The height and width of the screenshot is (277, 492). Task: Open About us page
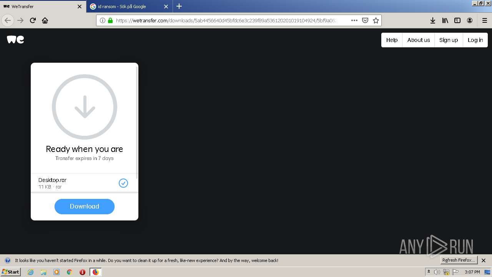(x=419, y=40)
